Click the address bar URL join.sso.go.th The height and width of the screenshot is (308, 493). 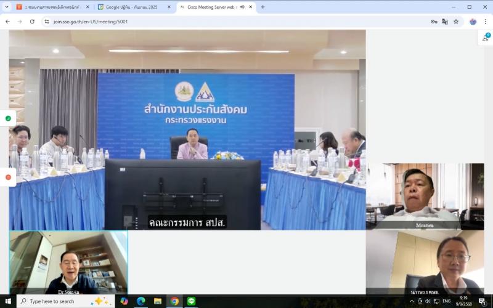click(91, 22)
